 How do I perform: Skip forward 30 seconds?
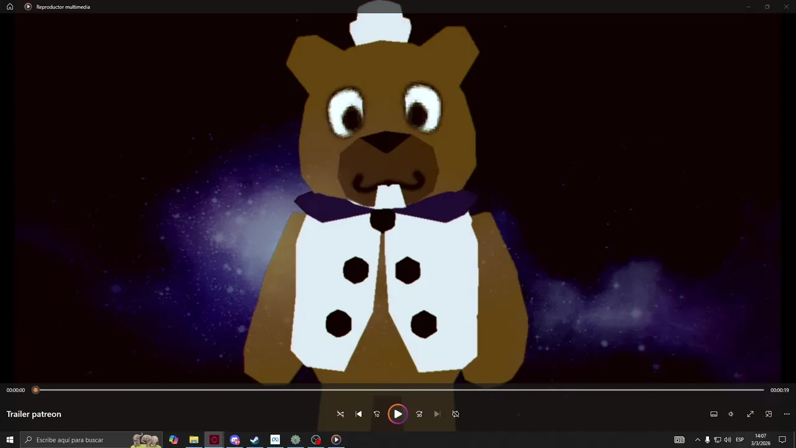[419, 414]
